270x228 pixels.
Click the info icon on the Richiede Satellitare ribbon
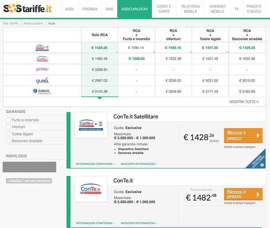[262, 165]
